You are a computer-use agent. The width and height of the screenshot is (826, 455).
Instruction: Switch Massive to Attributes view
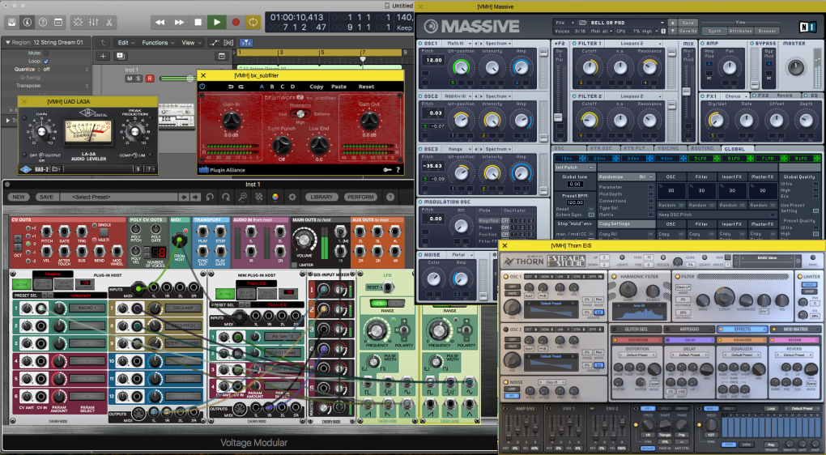(740, 31)
